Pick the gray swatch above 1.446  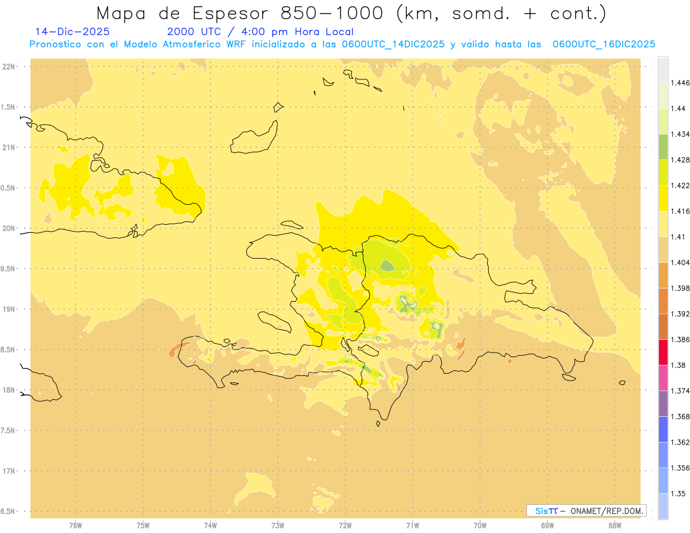point(663,70)
